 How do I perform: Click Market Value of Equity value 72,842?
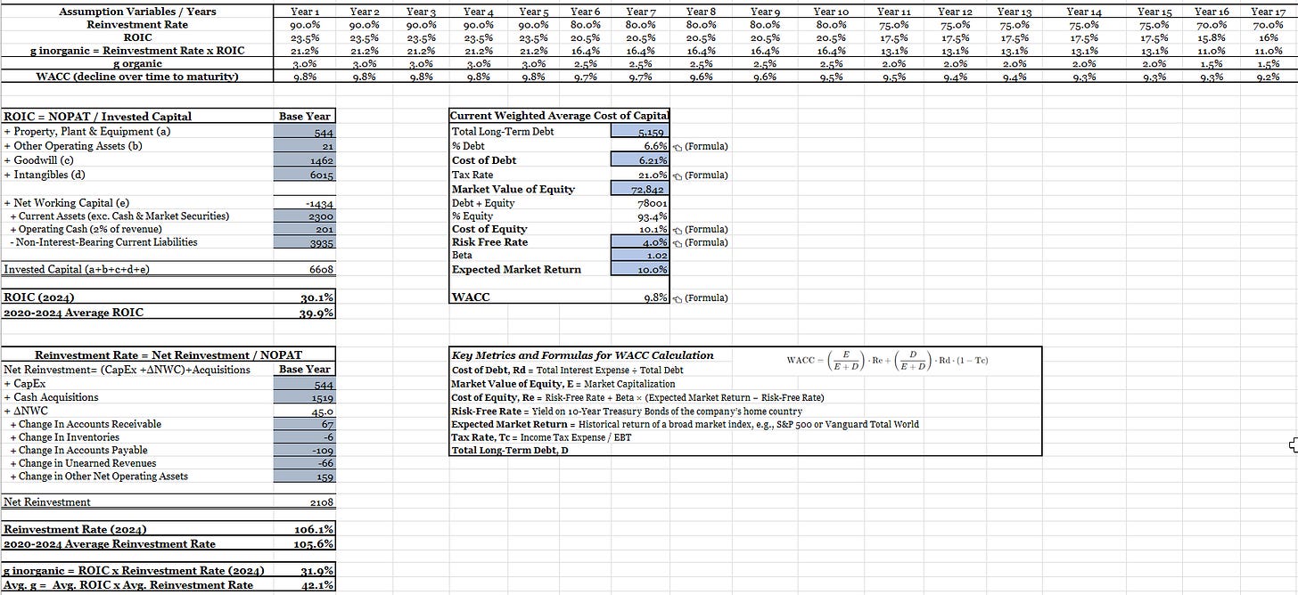[640, 189]
